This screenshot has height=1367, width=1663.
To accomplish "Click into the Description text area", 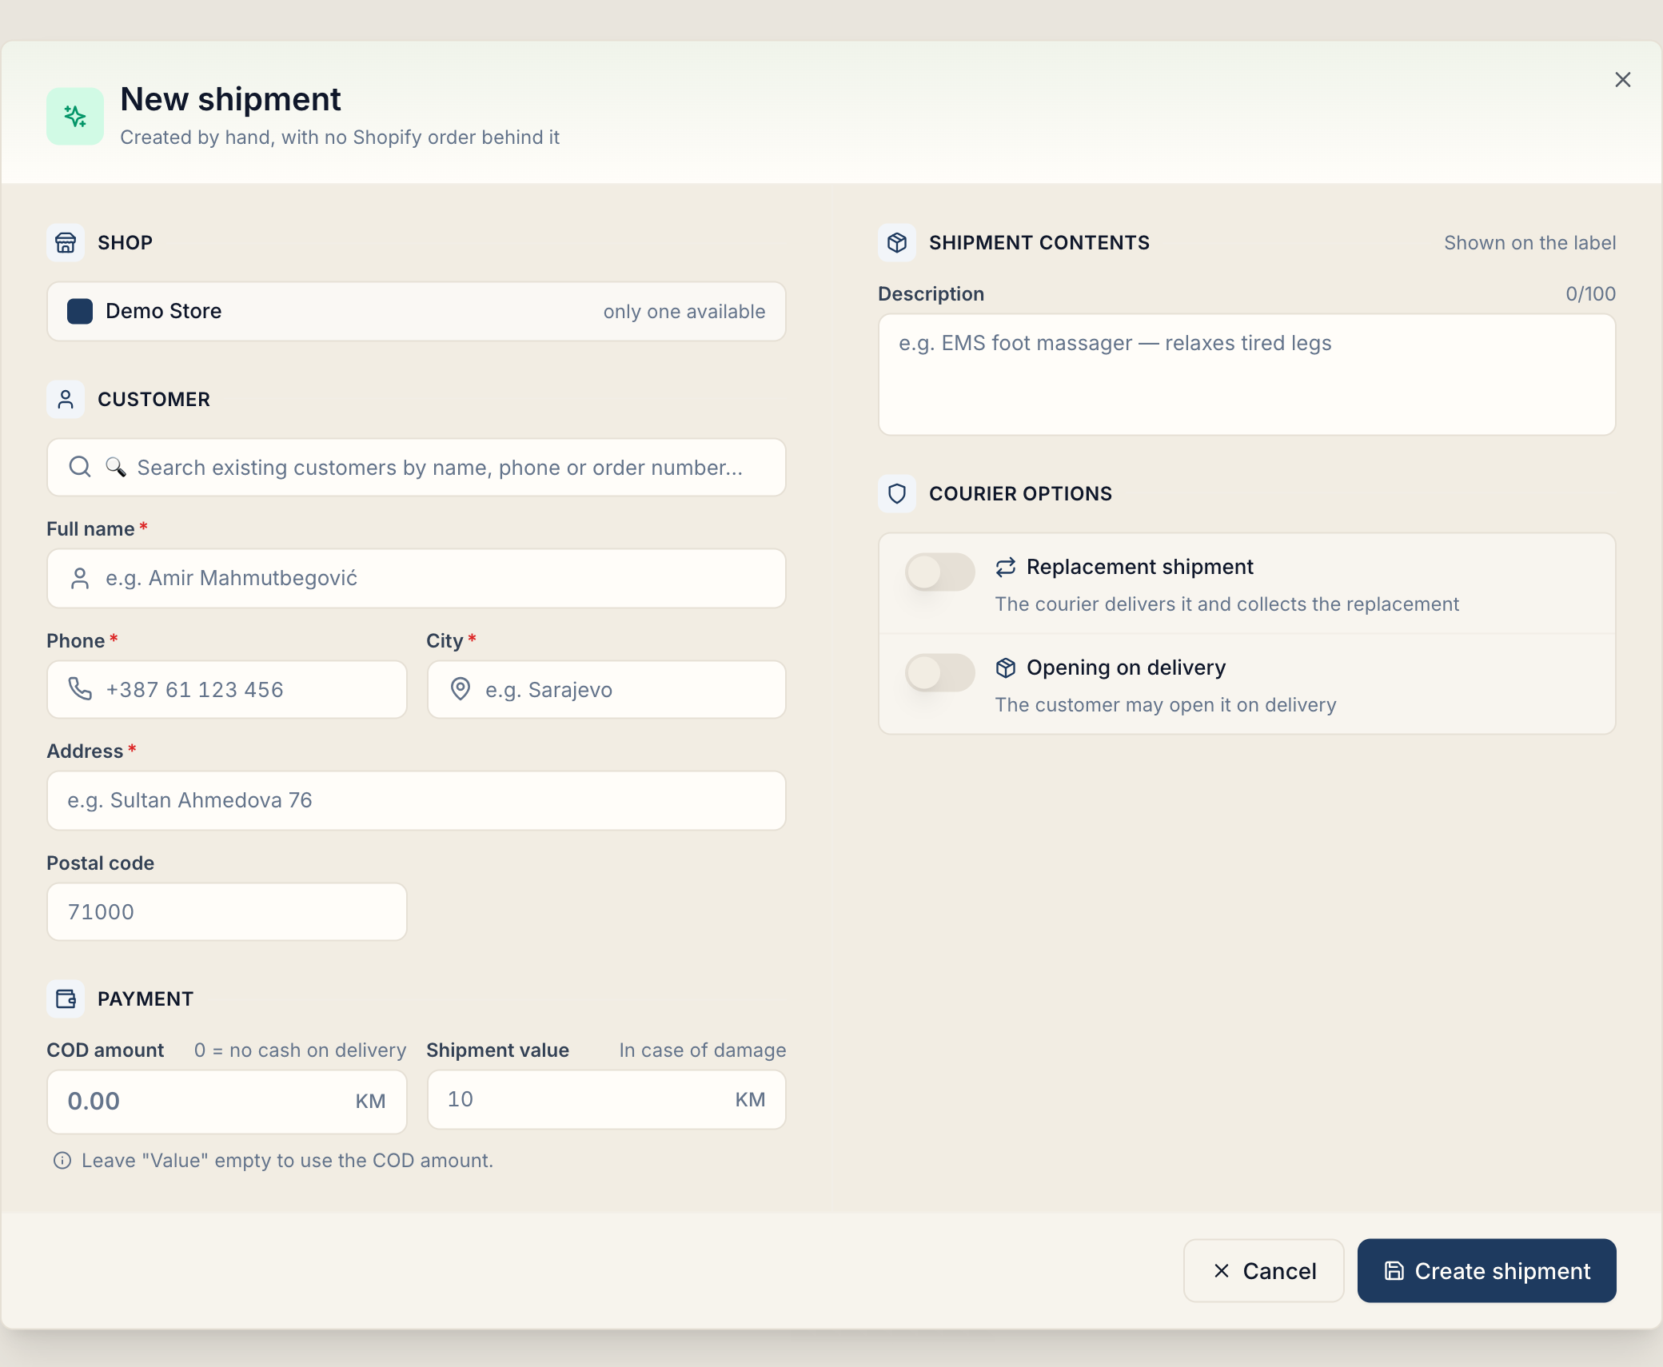I will pyautogui.click(x=1247, y=374).
